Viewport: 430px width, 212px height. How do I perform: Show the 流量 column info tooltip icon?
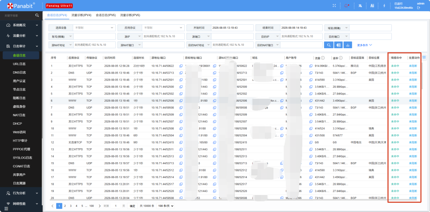coord(323,58)
